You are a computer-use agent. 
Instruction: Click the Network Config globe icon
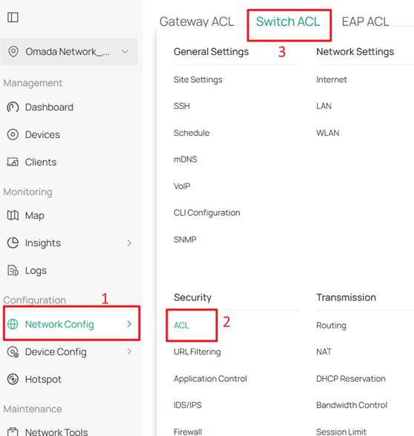(x=13, y=324)
